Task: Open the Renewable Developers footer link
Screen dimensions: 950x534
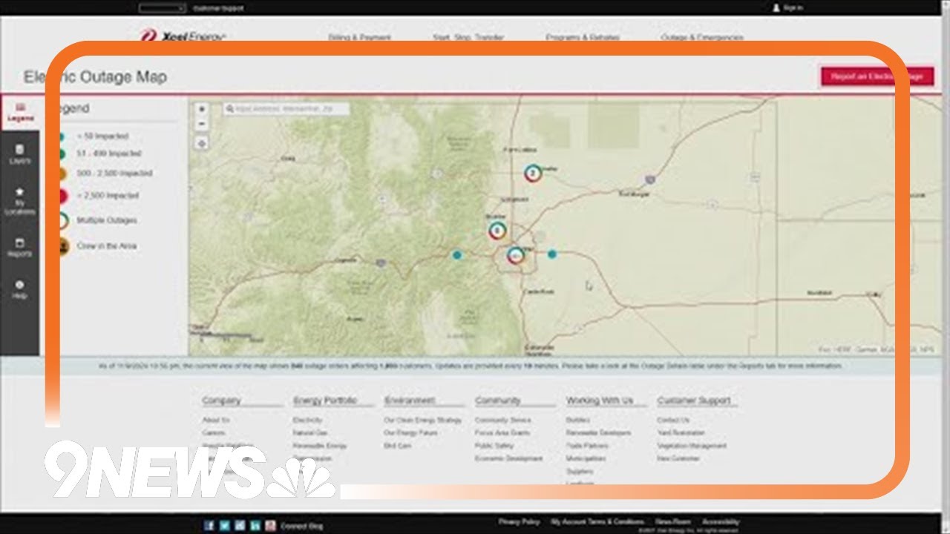Action: point(599,432)
